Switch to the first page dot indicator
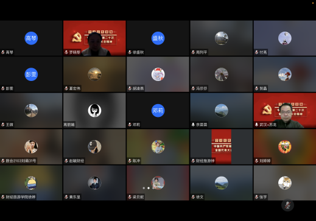Image resolution: width=316 pixels, height=221 pixels. pos(144,188)
